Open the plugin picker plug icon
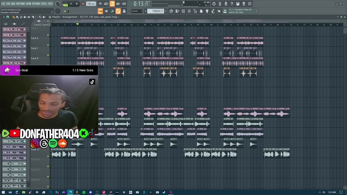The width and height of the screenshot is (347, 195). [x=207, y=11]
